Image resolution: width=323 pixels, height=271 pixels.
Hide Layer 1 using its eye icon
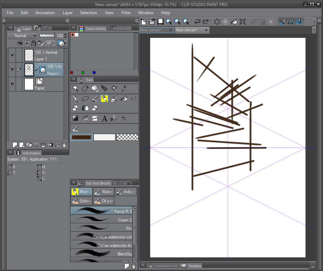[12, 56]
